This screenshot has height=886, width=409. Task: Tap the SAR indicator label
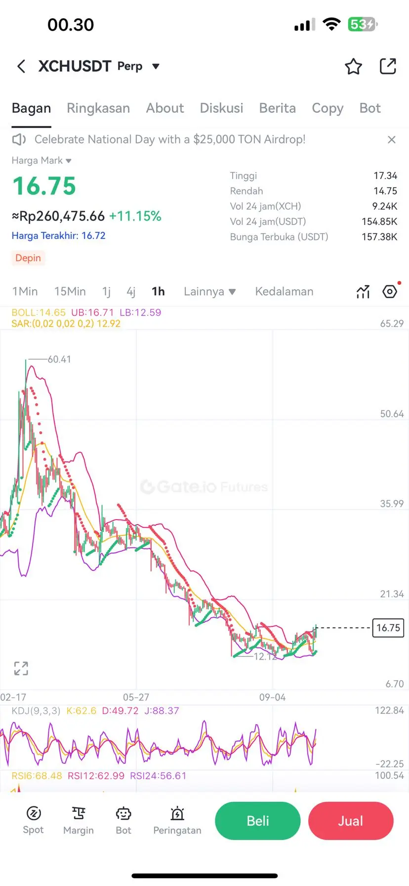click(66, 324)
